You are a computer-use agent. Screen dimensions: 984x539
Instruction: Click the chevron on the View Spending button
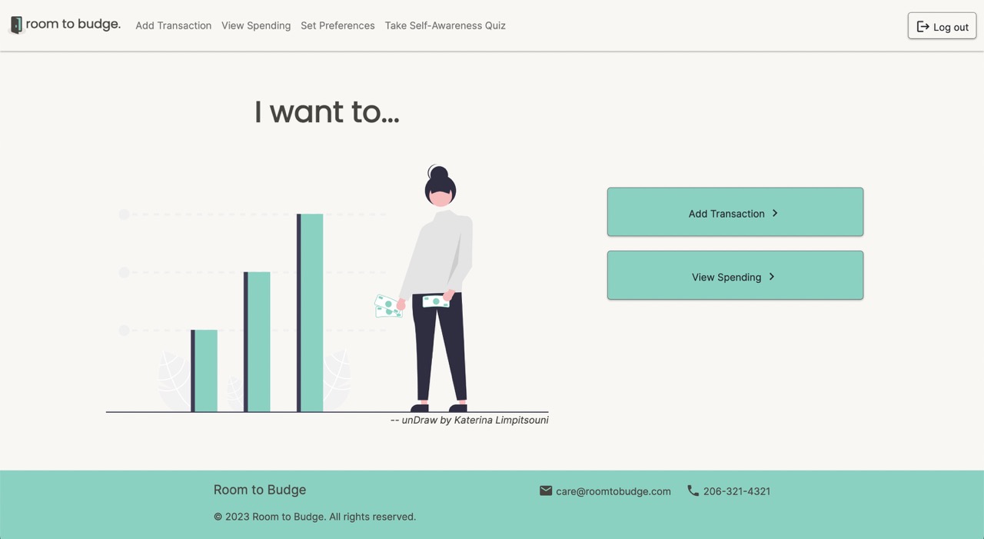[x=771, y=276]
